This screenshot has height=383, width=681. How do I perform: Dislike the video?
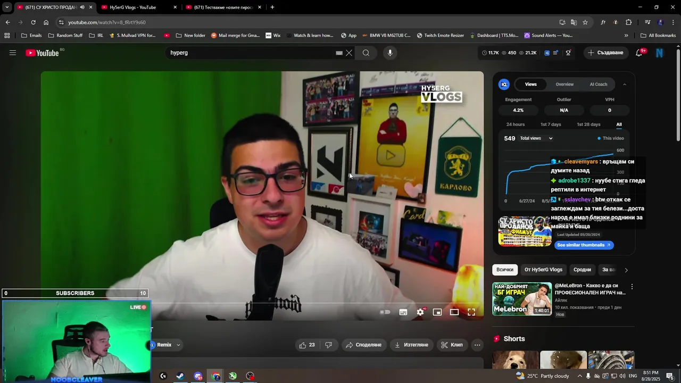pos(328,345)
